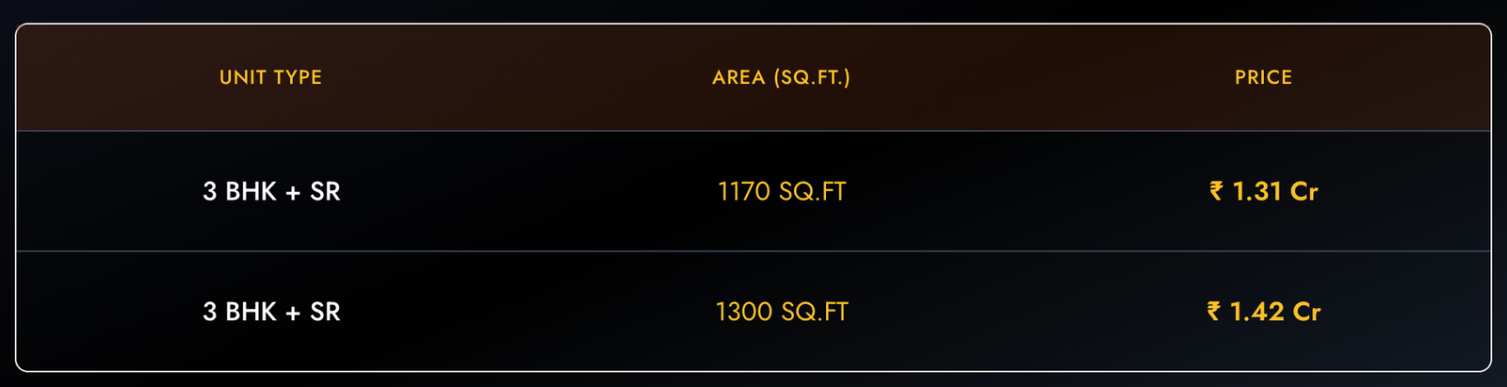Click the word UNIT in the table header
Viewport: 1507px width, 387px height.
coord(240,77)
